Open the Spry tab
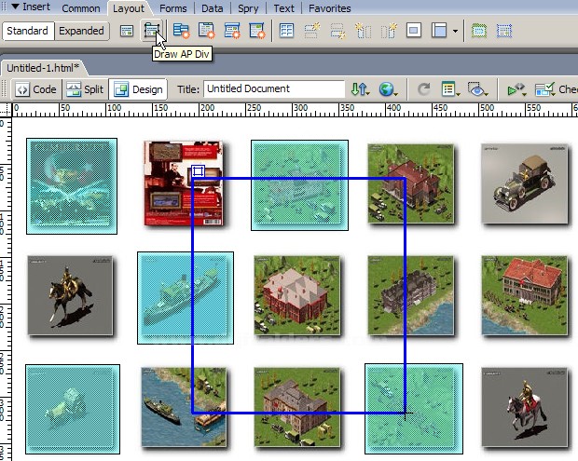Viewport: 578px width, 461px height. tap(248, 8)
